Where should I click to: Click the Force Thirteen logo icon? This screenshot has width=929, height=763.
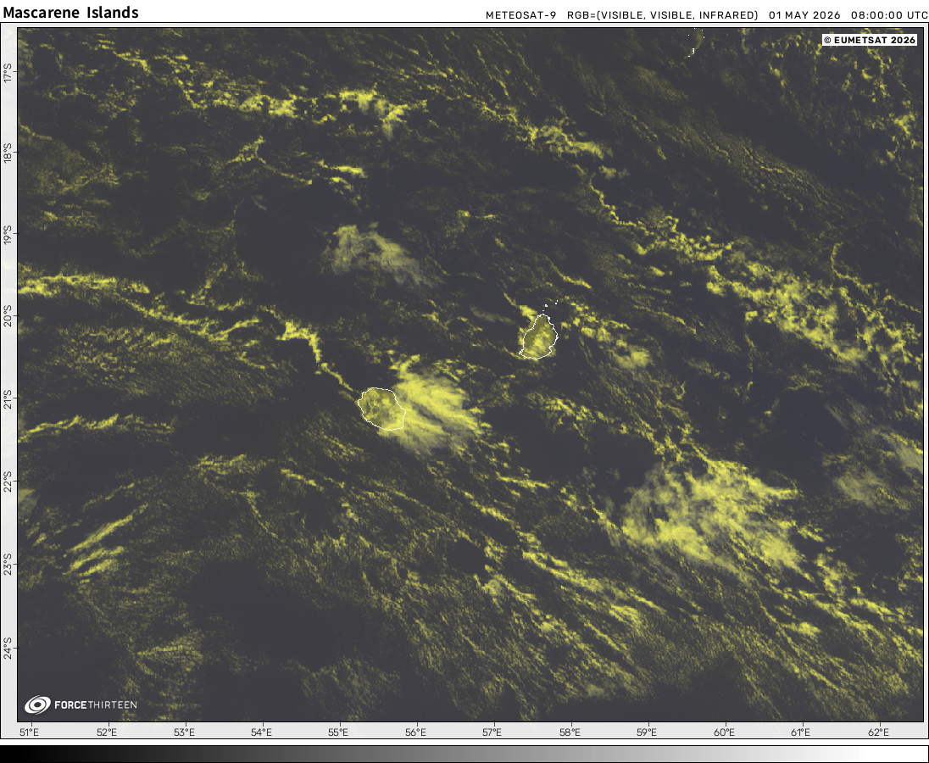[x=37, y=705]
